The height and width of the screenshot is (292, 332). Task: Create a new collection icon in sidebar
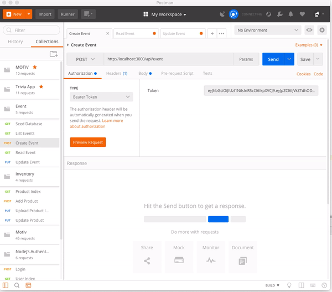[54, 54]
